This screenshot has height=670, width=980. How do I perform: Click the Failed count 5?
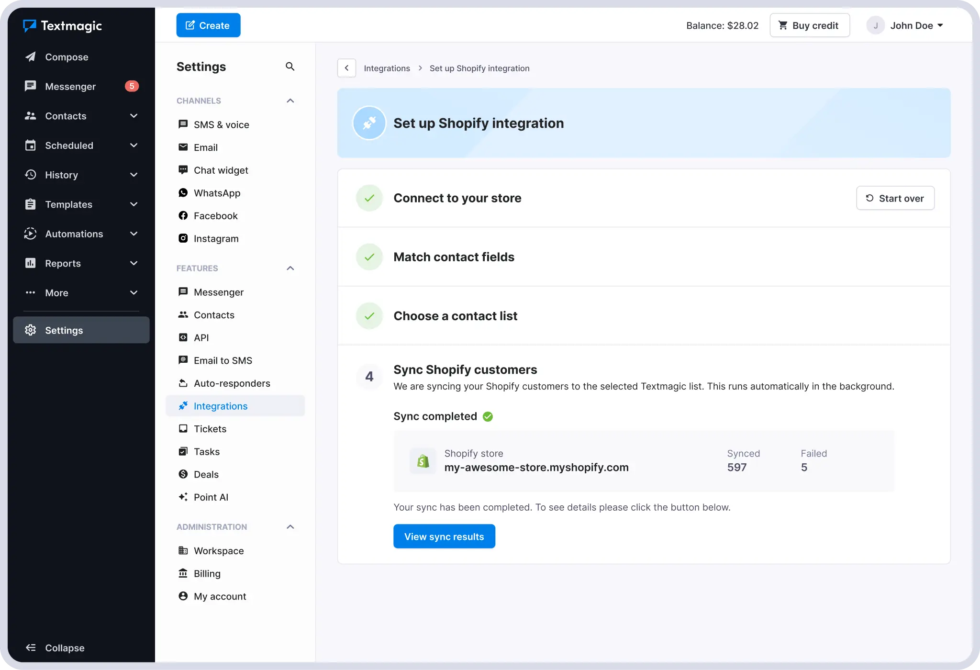(x=804, y=467)
